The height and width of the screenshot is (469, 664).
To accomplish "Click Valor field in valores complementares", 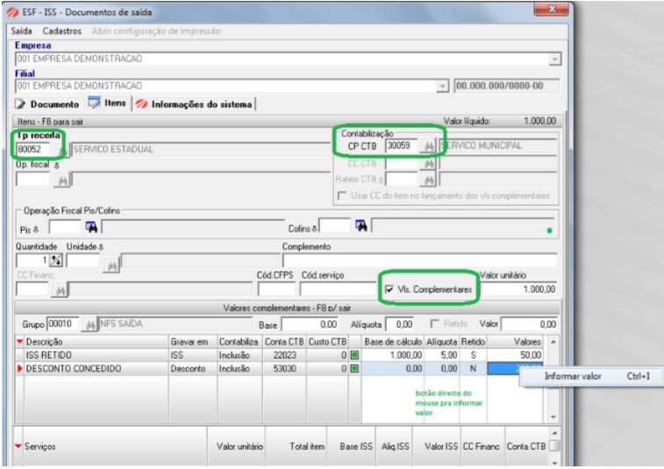I will 529,324.
